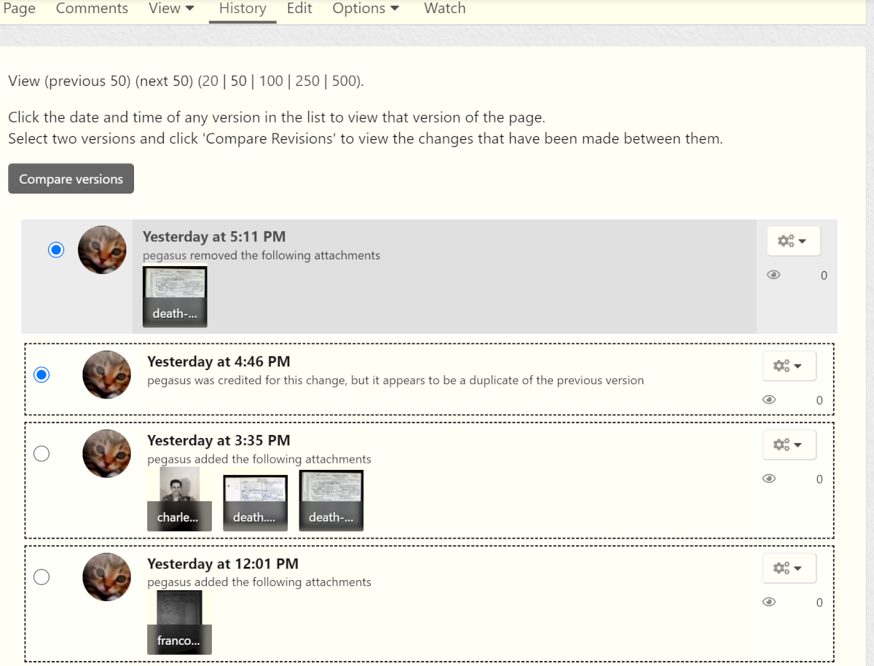This screenshot has width=874, height=666.
Task: Open the Yesterday at 4:46 PM version link
Action: click(x=219, y=361)
